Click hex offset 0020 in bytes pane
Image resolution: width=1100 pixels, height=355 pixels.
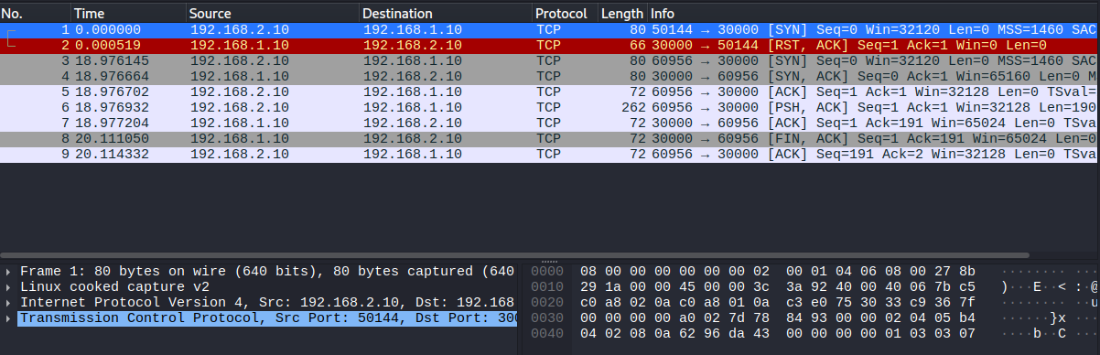click(x=547, y=302)
